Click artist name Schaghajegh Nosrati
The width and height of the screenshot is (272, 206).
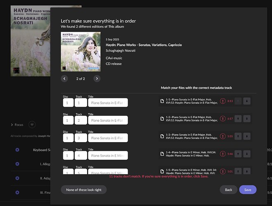point(121,51)
